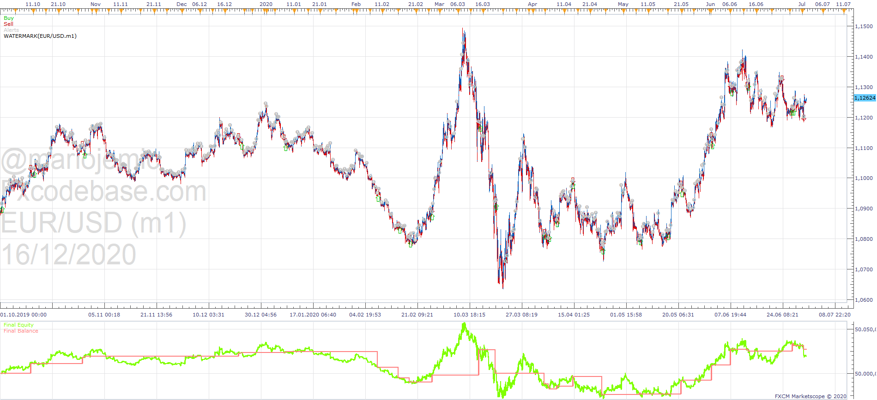Image resolution: width=877 pixels, height=400 pixels.
Task: Click the Feb label on top timeline
Action: coord(356,4)
